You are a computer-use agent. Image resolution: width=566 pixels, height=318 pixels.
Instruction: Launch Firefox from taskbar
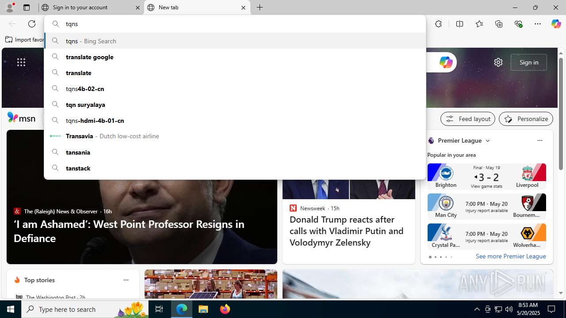(x=225, y=309)
